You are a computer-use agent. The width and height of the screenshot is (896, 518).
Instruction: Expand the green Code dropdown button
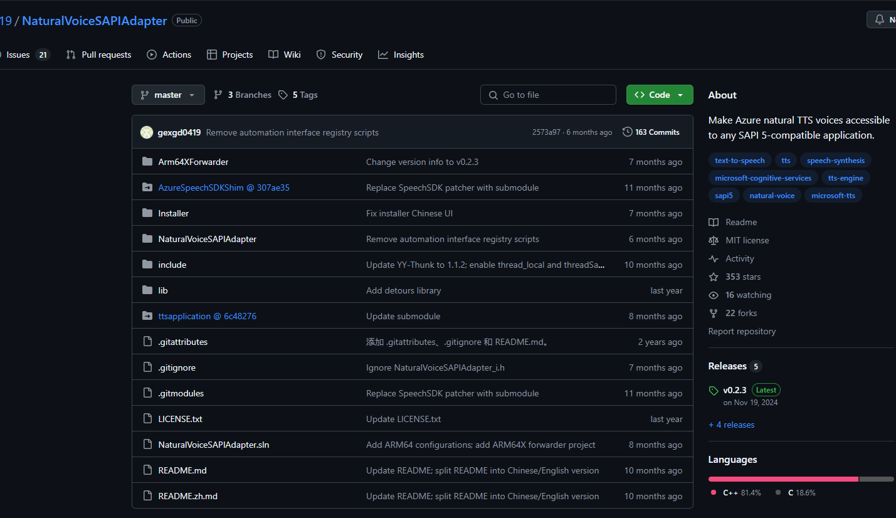pos(659,95)
